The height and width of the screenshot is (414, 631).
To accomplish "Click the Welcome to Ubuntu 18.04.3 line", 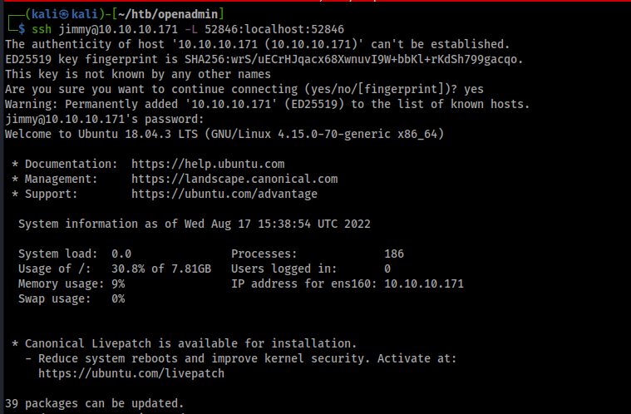I will coord(224,134).
